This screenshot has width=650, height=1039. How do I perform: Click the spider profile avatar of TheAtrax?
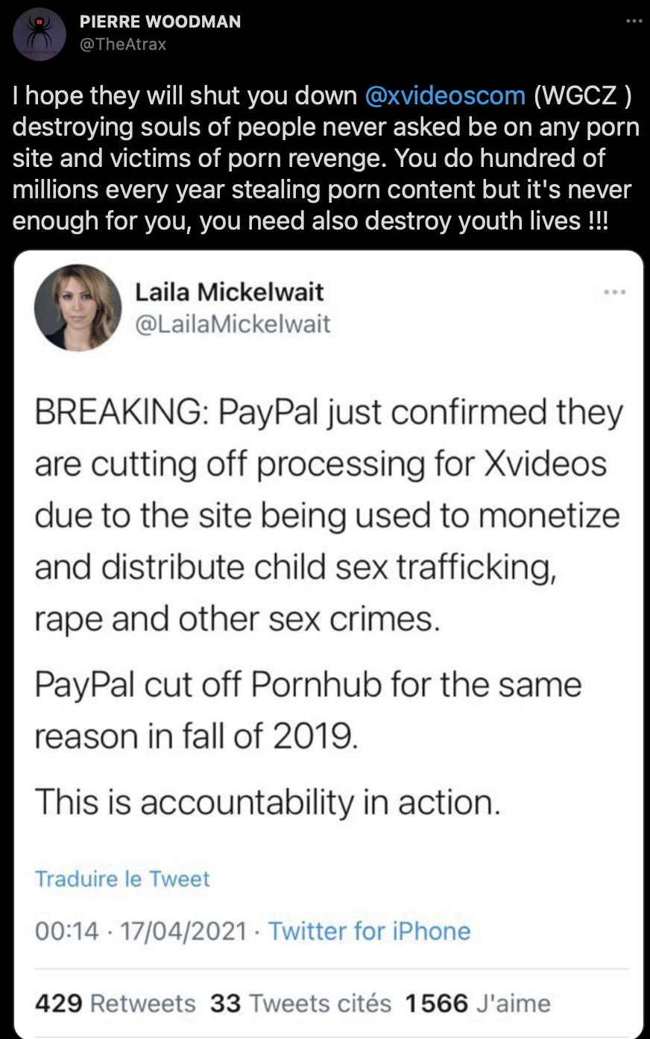click(40, 34)
